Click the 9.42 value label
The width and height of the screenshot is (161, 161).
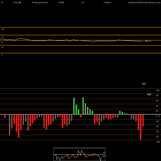tap(149, 94)
